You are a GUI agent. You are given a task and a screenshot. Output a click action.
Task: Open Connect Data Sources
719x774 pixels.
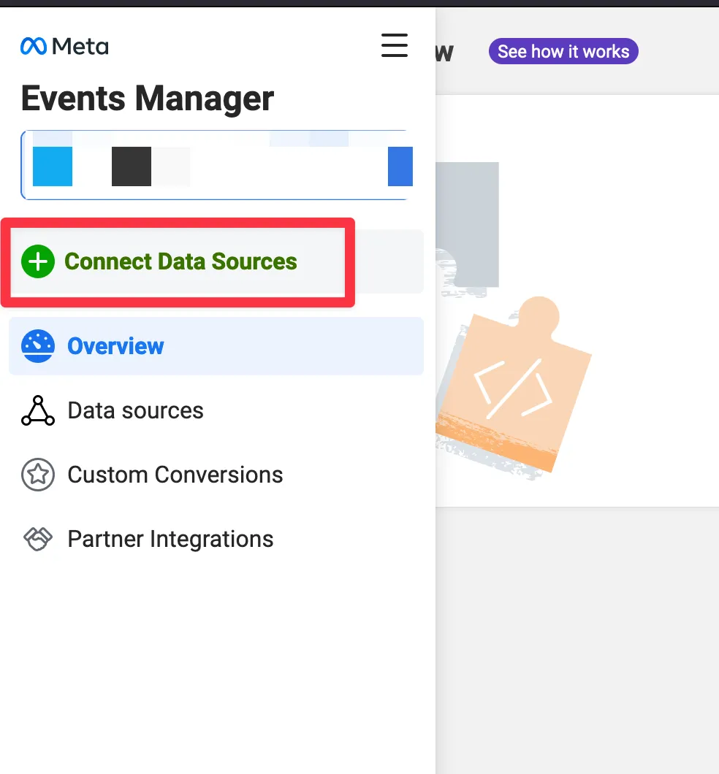coord(216,261)
